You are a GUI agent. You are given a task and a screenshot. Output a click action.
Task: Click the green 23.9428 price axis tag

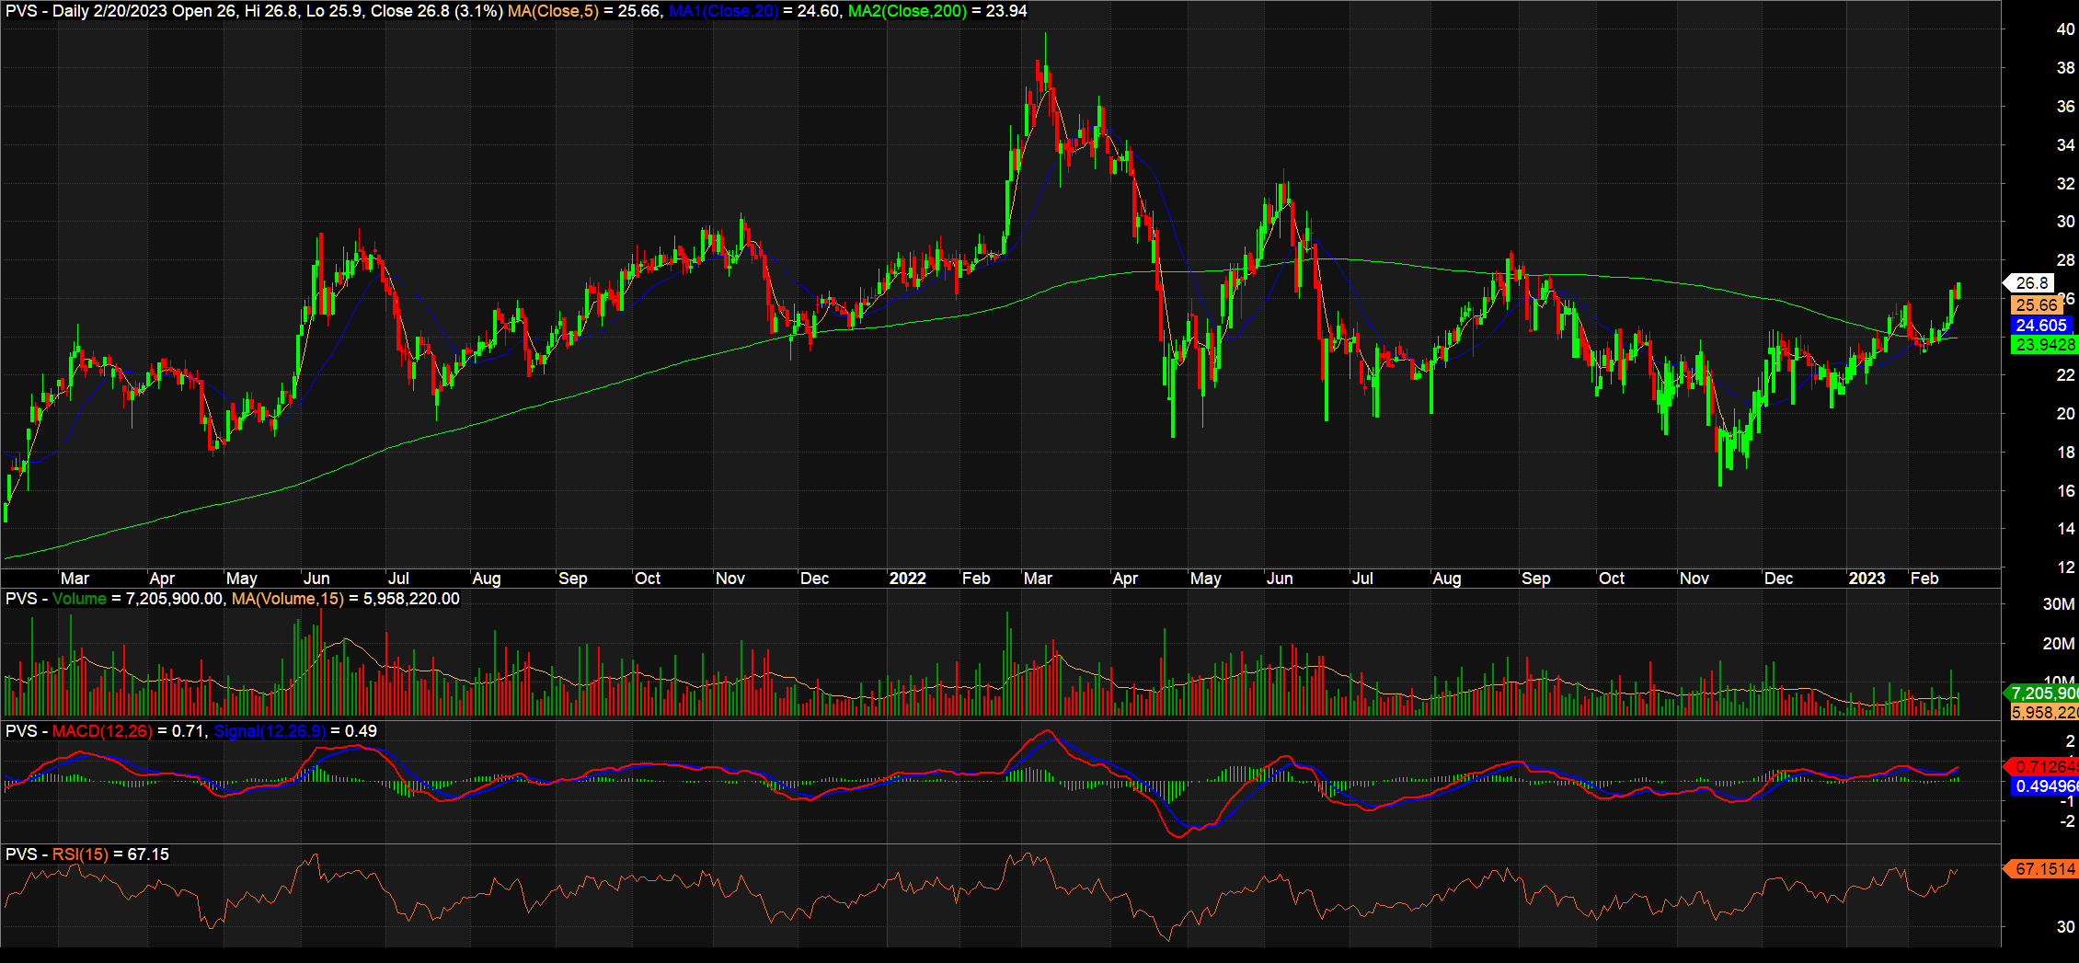[2044, 345]
